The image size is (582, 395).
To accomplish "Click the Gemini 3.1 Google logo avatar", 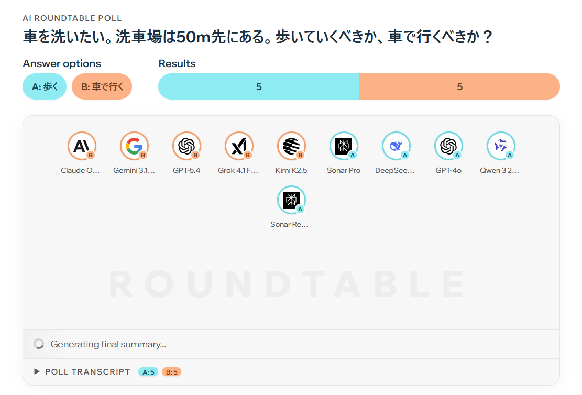I will tap(134, 146).
